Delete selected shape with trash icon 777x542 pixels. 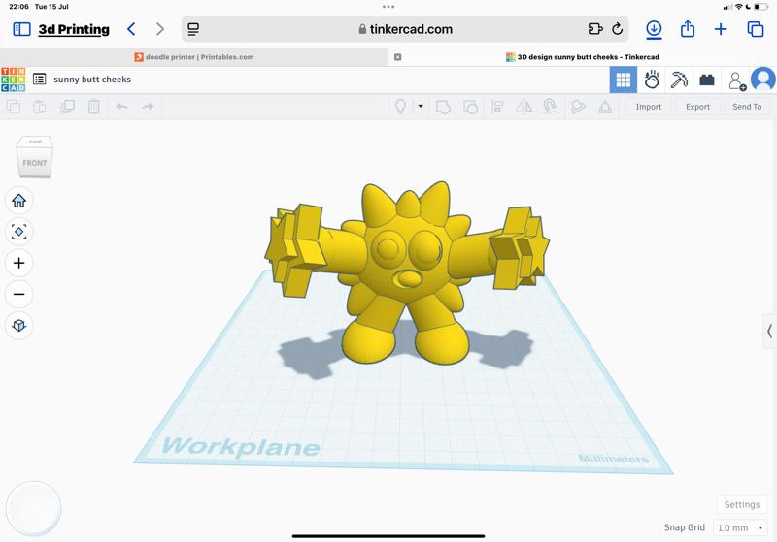pyautogui.click(x=93, y=107)
